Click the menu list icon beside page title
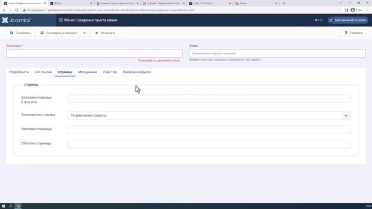Viewport: 372px width, 209px height. click(60, 20)
